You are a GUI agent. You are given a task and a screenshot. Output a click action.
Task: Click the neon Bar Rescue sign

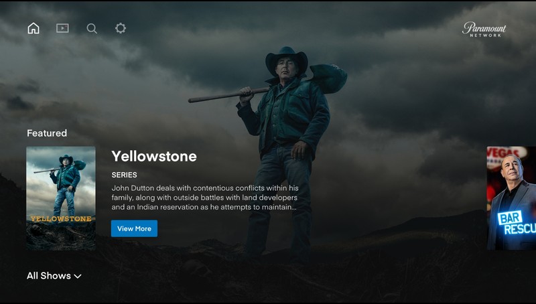coord(517,222)
